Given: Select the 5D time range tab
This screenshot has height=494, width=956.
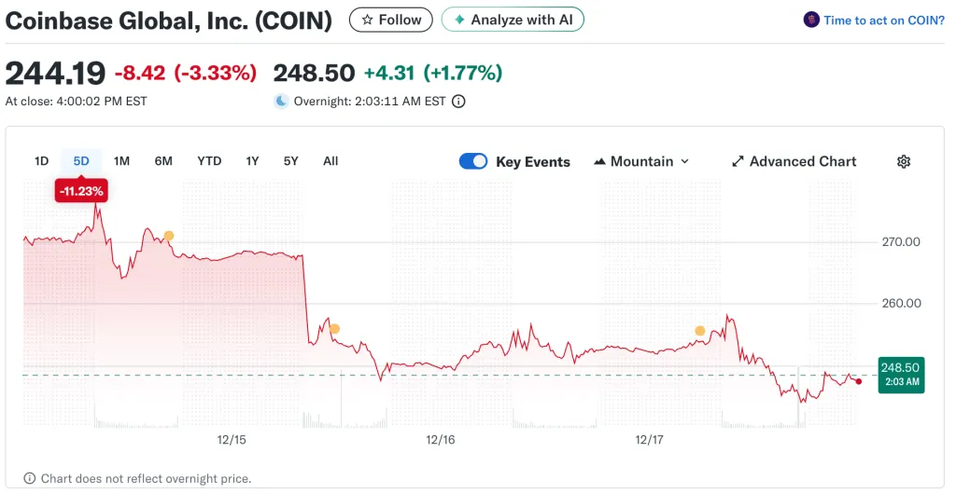Looking at the screenshot, I should 81,161.
